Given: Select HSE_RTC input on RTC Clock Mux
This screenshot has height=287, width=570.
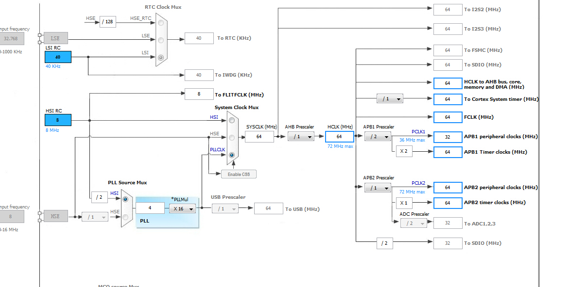Looking at the screenshot, I should pyautogui.click(x=161, y=23).
